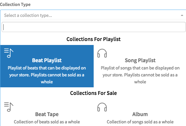Select Beat Playlist via its description text
Image resolution: width=186 pixels, height=126 pixels.
tap(47, 75)
